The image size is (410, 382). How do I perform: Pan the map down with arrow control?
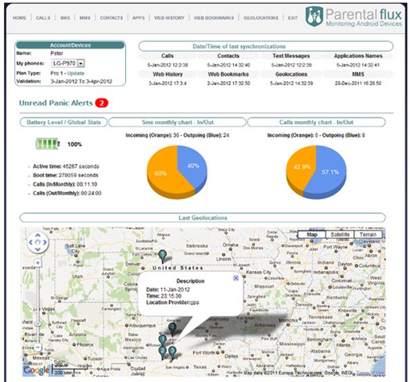(x=38, y=249)
